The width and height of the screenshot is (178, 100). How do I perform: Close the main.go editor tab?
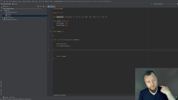[55, 6]
